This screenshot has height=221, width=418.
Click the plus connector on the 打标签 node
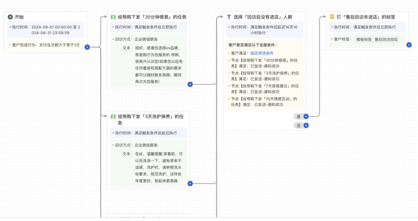coord(409,45)
